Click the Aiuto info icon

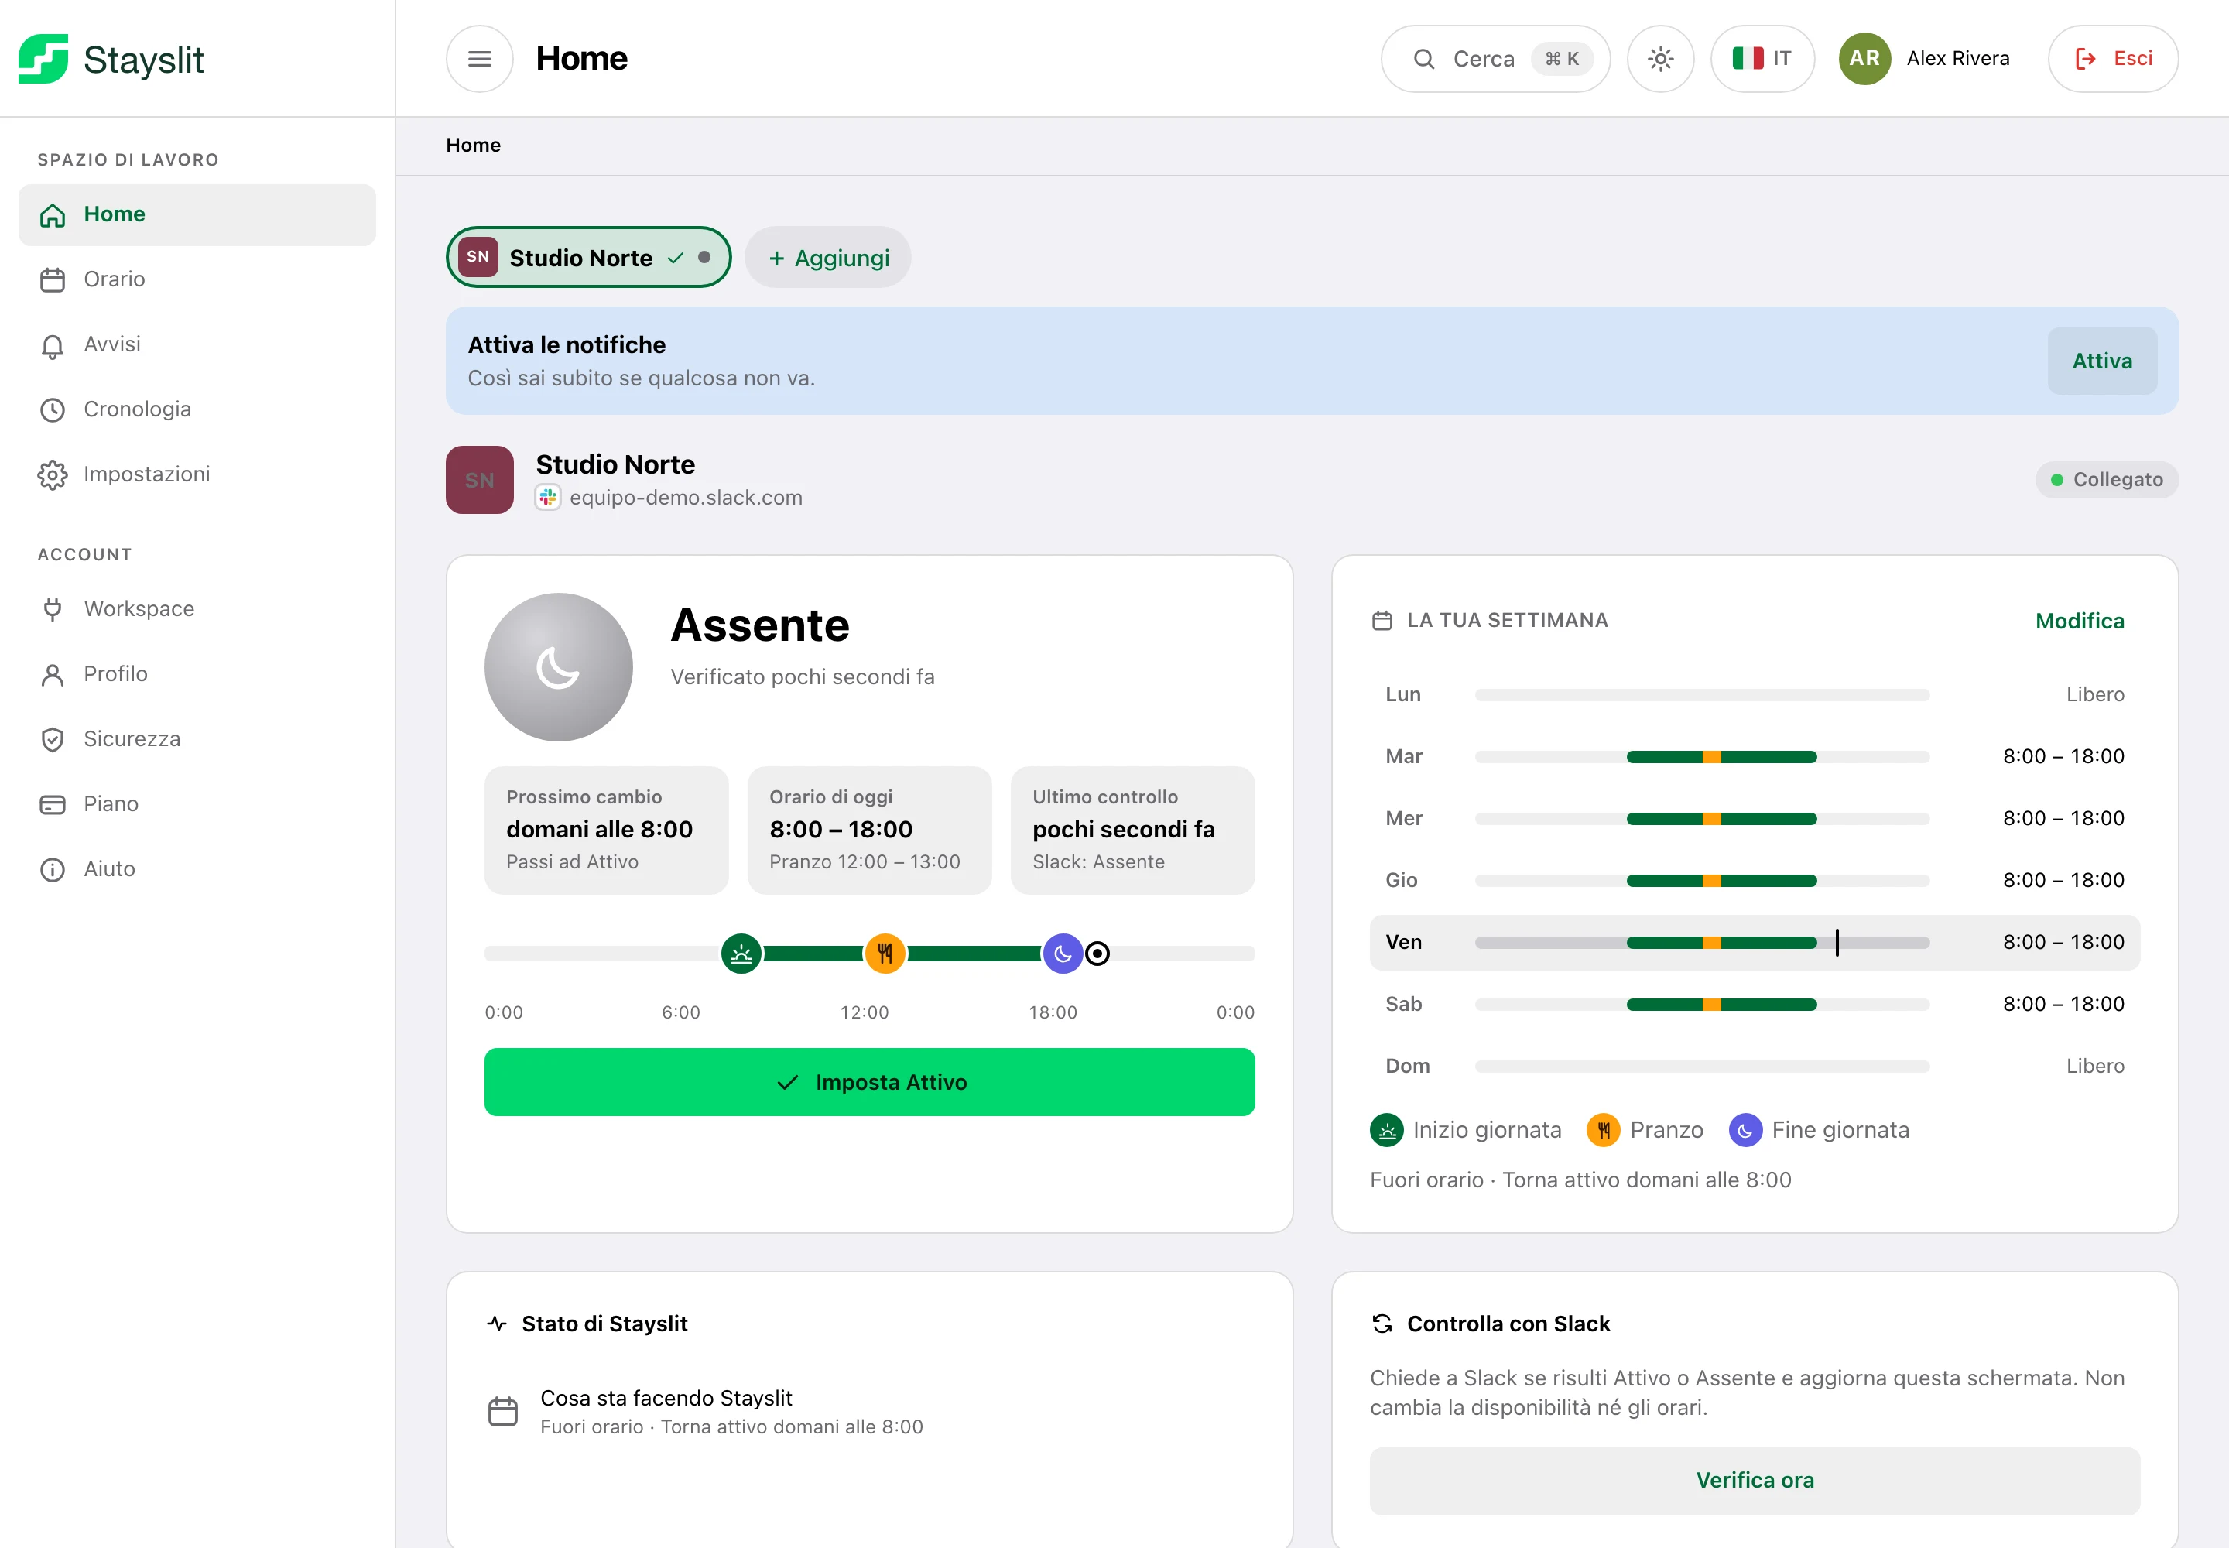tap(53, 870)
